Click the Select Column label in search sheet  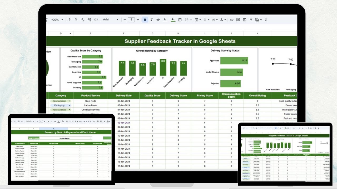tap(34, 138)
